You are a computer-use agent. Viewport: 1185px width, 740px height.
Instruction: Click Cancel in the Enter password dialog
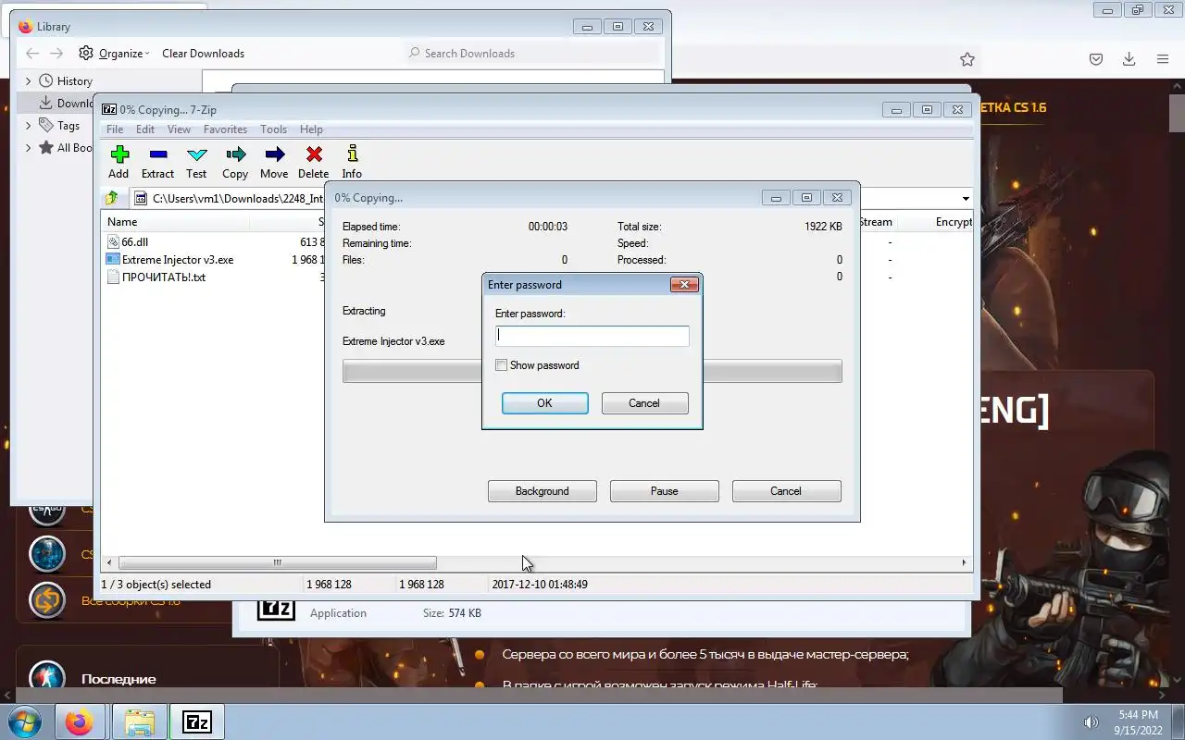point(644,403)
